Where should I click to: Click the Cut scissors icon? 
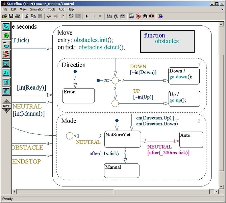click(27, 16)
